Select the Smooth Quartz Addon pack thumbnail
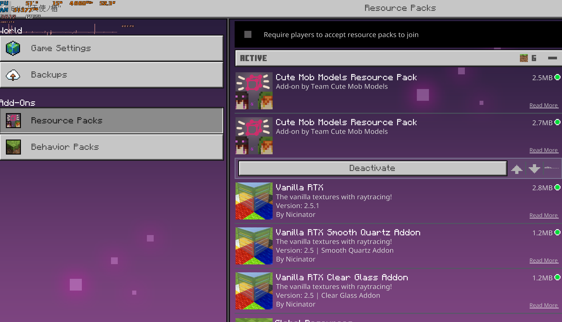 pos(254,246)
